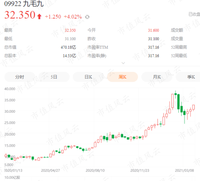Click the 昨收 label
Screen dimensions: 200x181
click(92, 39)
